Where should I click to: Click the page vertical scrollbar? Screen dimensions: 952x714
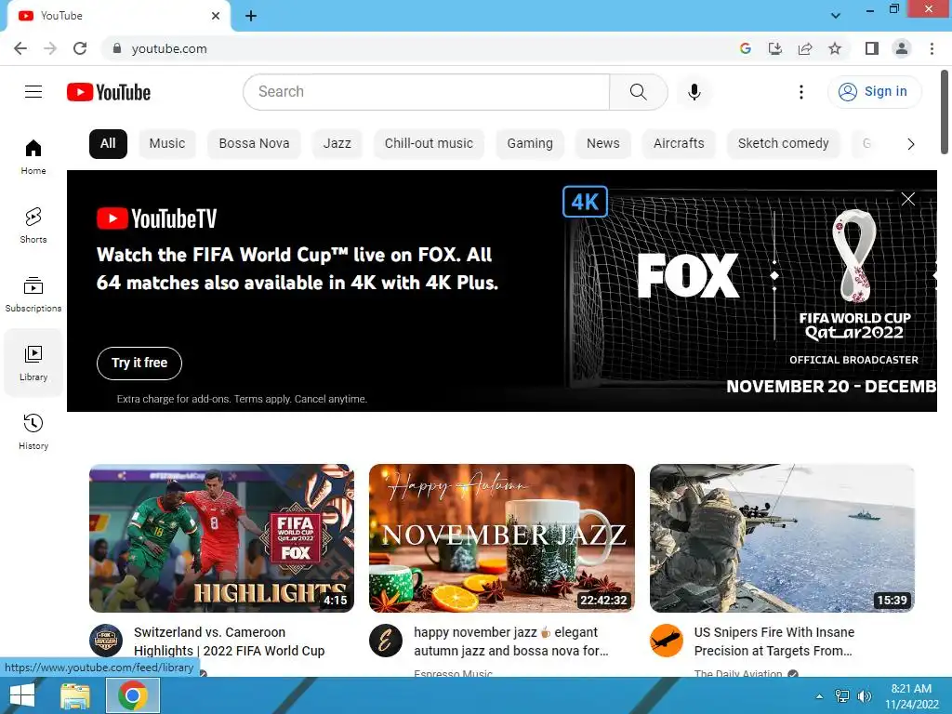tap(945, 112)
